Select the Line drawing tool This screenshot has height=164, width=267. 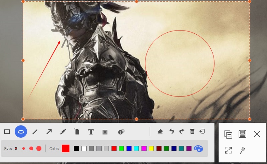(x=35, y=132)
